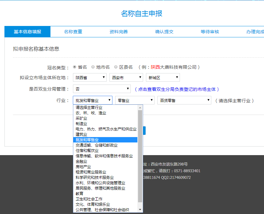This screenshot has height=214, width=264.
Task: Select 住宿和餐饮业 industry option
Action: [x=87, y=150]
